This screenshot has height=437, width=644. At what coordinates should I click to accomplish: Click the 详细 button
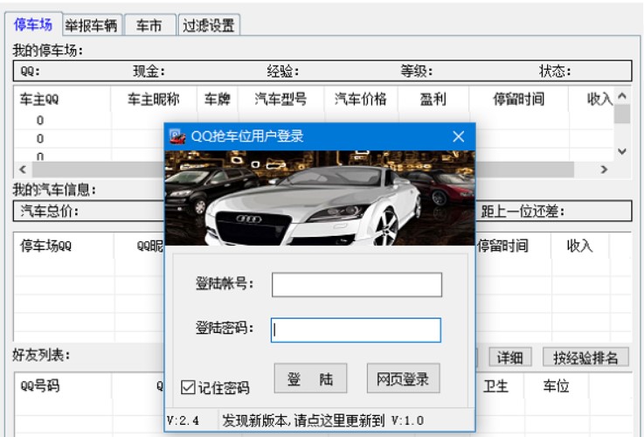pos(510,357)
